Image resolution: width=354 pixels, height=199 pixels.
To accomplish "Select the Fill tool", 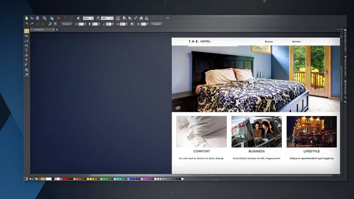I will pyautogui.click(x=27, y=55).
